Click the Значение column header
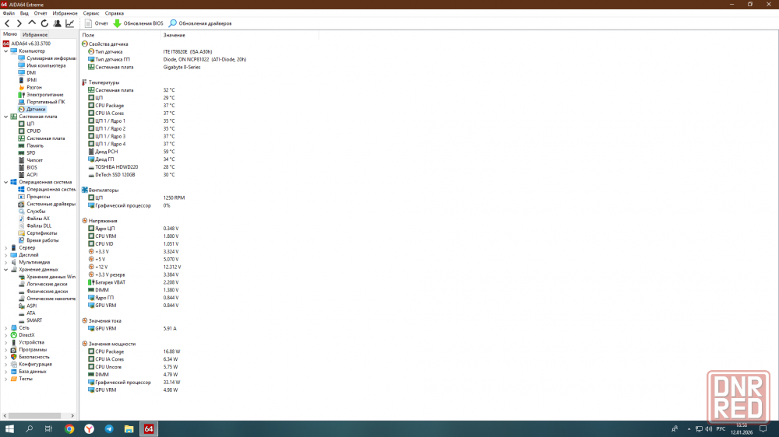This screenshot has height=437, width=779. pyautogui.click(x=174, y=35)
